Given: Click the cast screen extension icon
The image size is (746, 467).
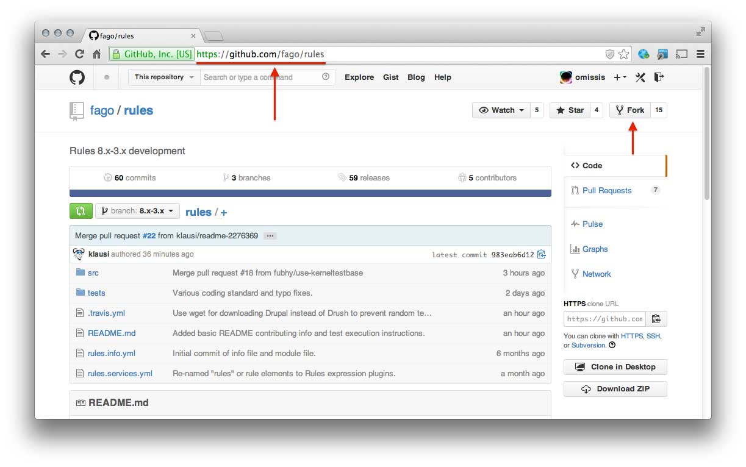Looking at the screenshot, I should (x=682, y=54).
